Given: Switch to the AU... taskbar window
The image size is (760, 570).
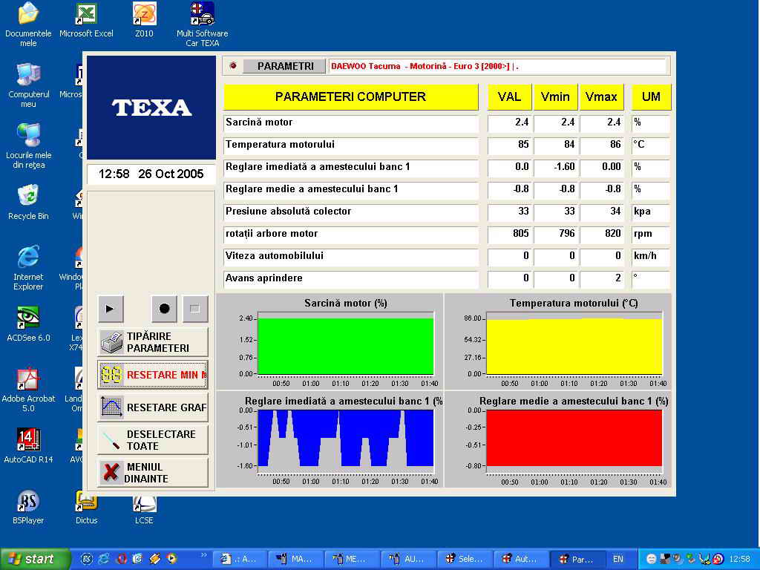Looking at the screenshot, I should (x=408, y=559).
